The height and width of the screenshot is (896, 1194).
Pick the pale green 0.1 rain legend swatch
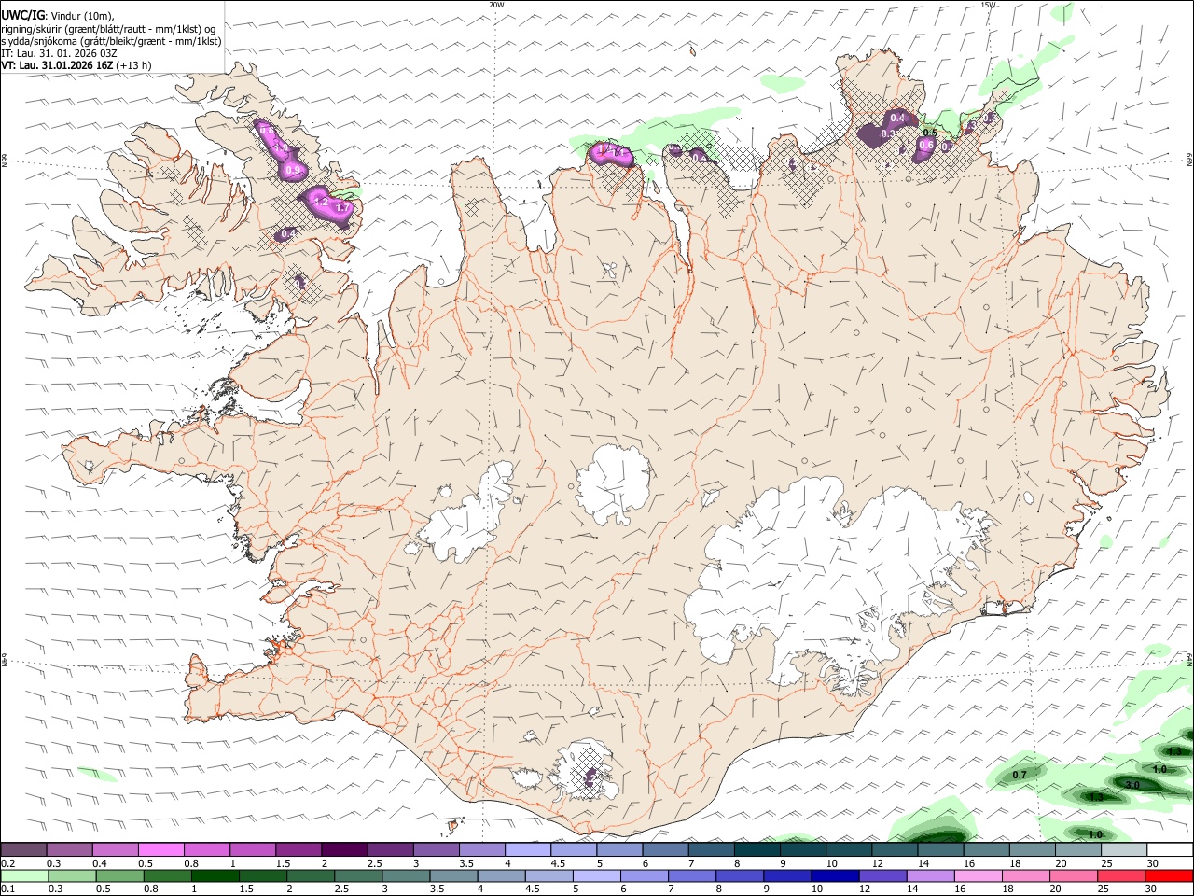(24, 876)
